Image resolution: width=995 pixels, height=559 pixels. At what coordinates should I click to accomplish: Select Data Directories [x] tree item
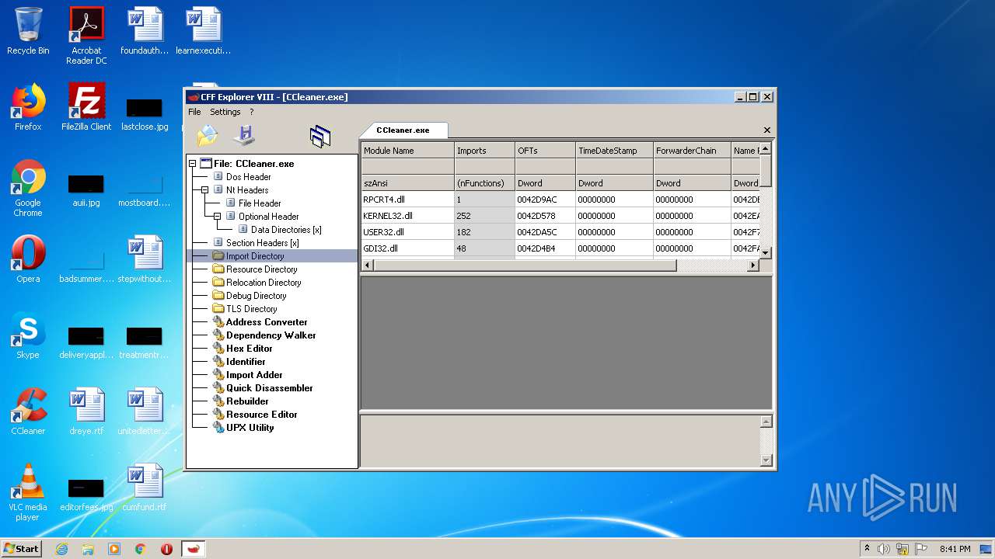pos(286,230)
